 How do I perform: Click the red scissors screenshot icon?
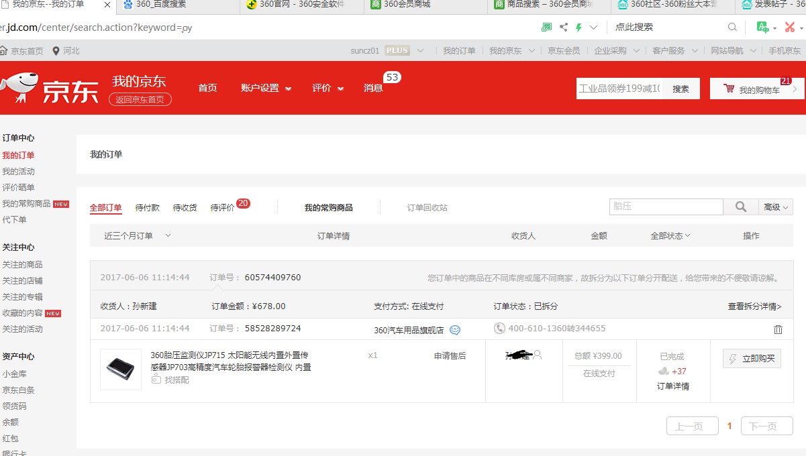790,27
